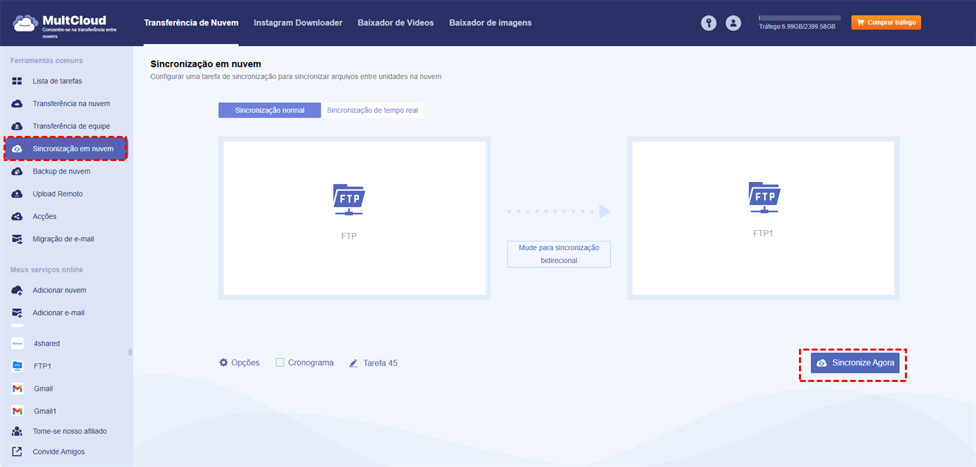The height and width of the screenshot is (467, 976).
Task: Open the user account avatar icon
Action: 733,23
